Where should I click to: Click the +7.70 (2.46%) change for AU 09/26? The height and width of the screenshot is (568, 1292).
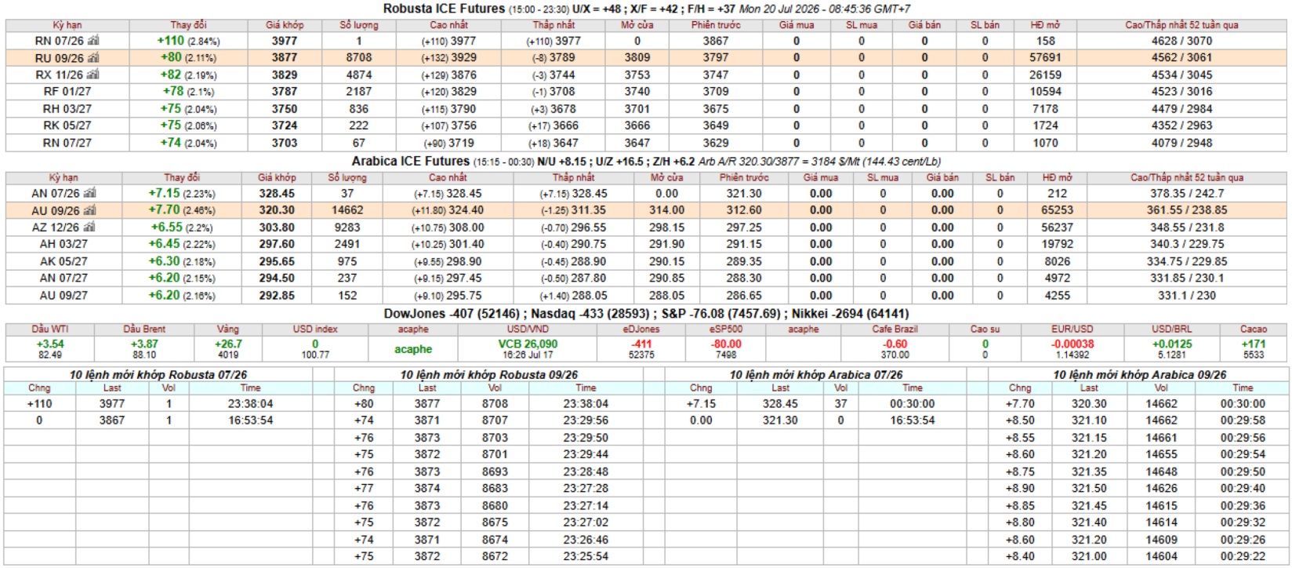[x=182, y=211]
